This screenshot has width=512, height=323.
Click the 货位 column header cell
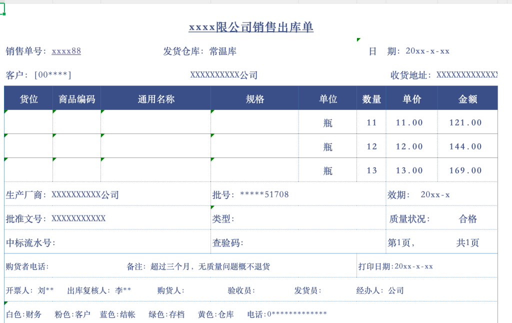click(28, 99)
